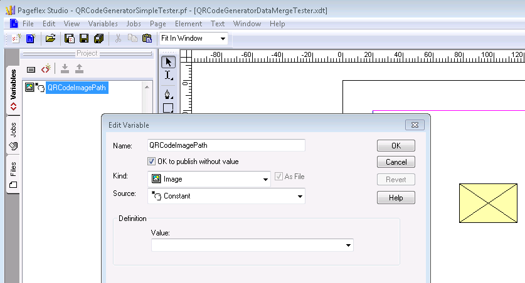Select the arrow Selection tool
Screen dimensions: 525x283
[168, 61]
